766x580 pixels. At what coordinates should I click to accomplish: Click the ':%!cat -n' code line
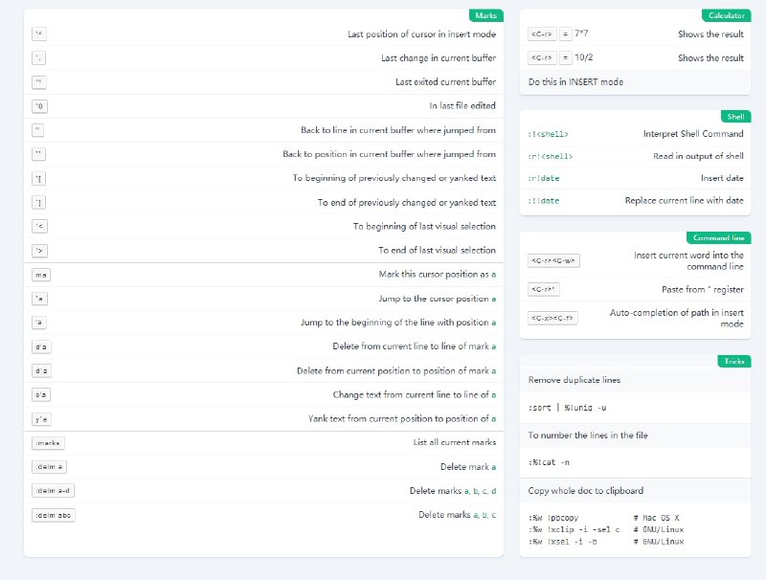click(x=550, y=462)
